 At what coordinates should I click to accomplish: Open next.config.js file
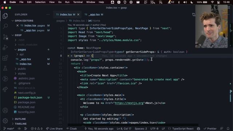pyautogui.click(x=27, y=93)
